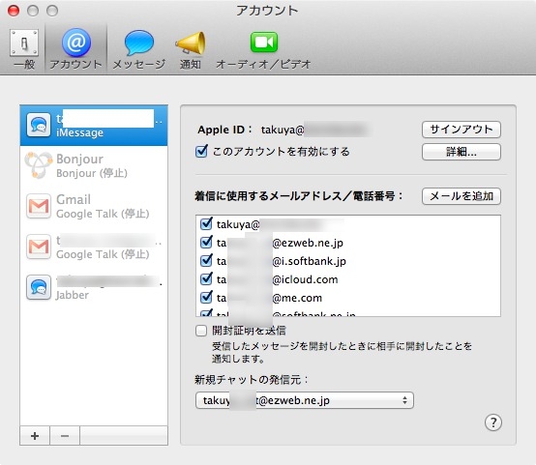
Task: Click the メールを追加 button
Action: pos(462,196)
